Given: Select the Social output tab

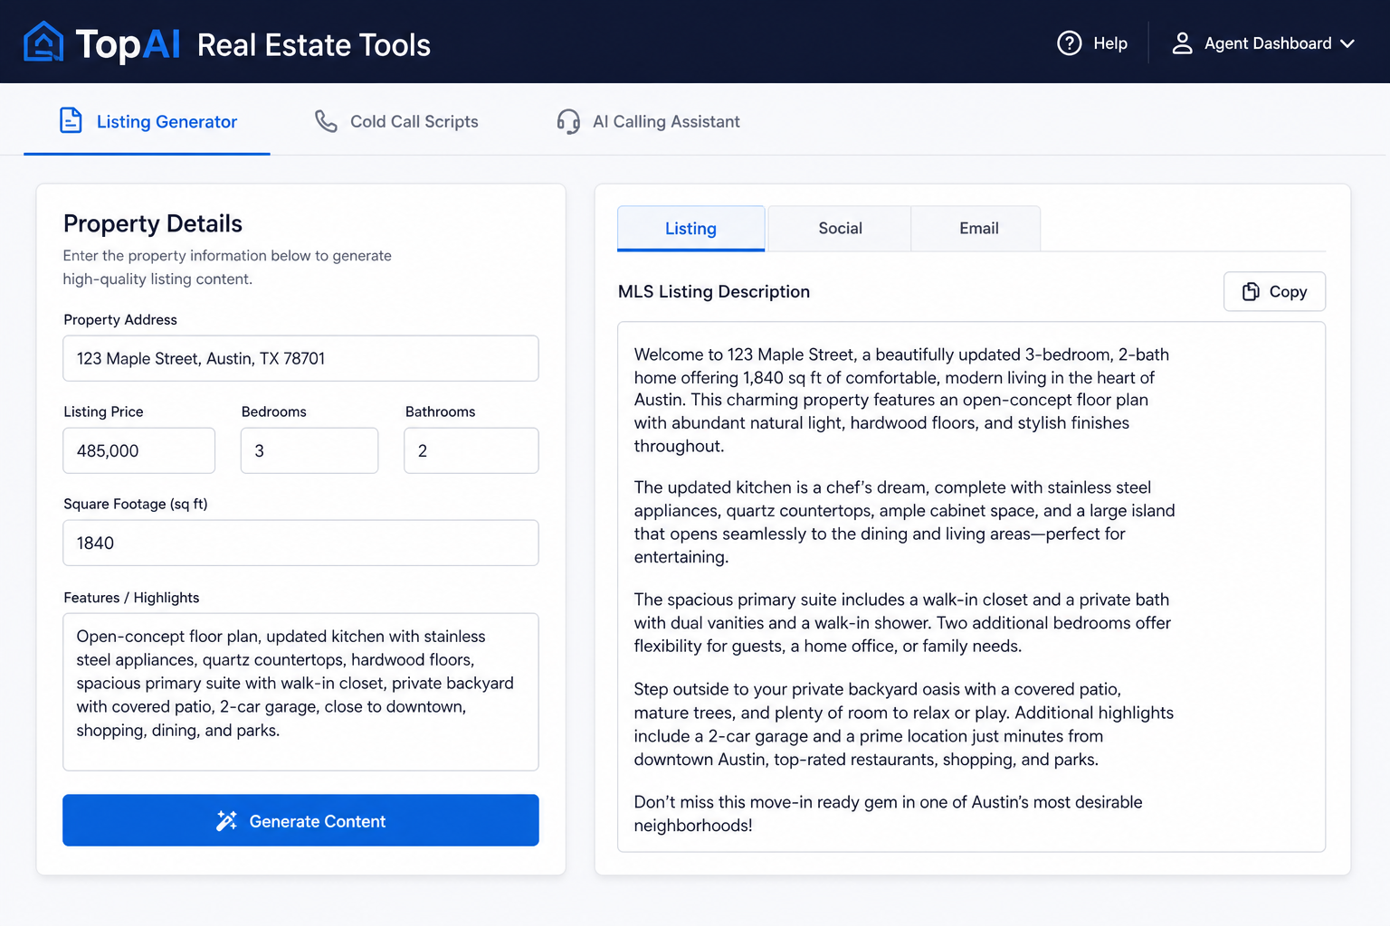Looking at the screenshot, I should point(840,228).
